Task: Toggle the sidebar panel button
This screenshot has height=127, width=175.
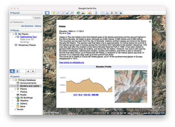Action: pos(47,13)
